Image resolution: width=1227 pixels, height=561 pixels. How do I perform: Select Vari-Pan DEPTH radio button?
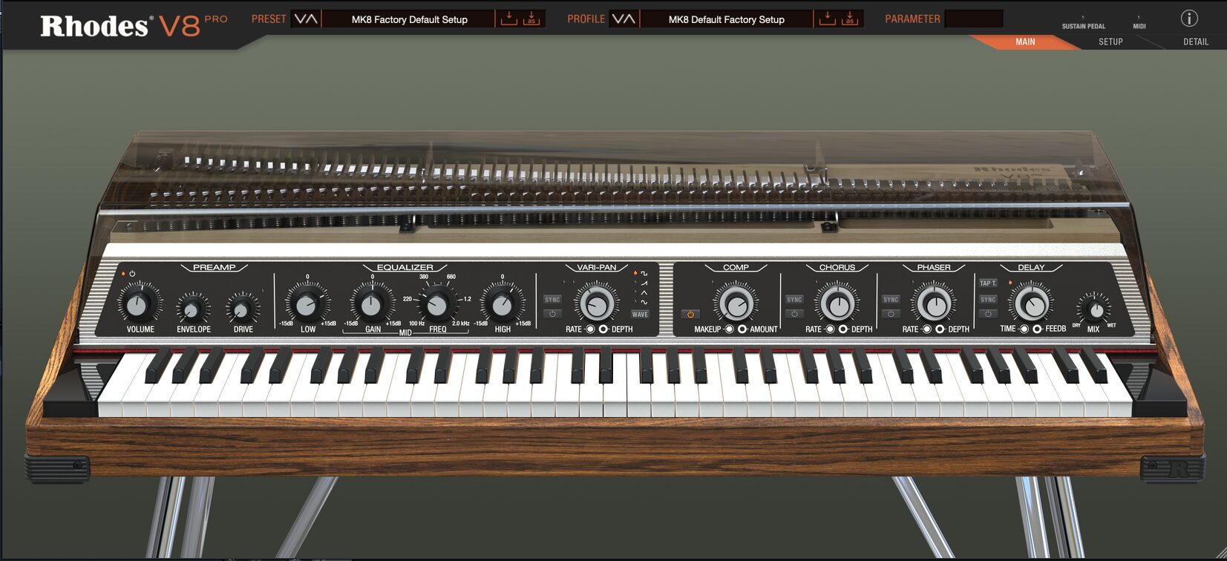[x=603, y=329]
